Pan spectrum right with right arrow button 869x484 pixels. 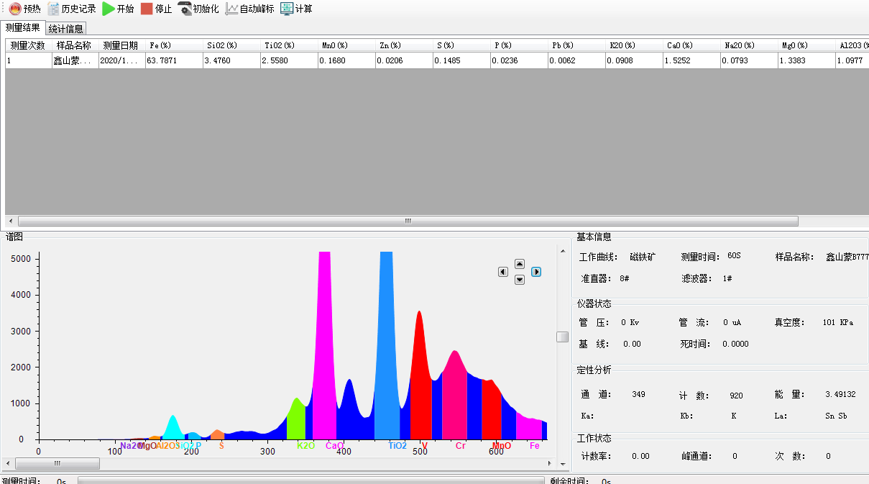pyautogui.click(x=536, y=272)
